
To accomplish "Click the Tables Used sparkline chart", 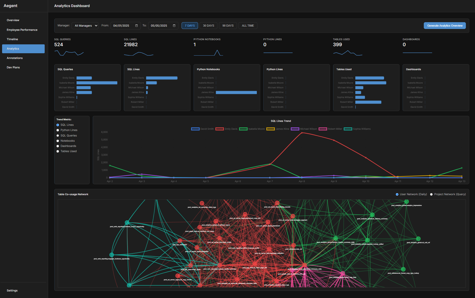I will tap(347, 53).
